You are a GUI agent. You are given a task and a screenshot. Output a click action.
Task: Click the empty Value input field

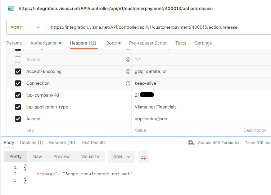tap(186, 130)
